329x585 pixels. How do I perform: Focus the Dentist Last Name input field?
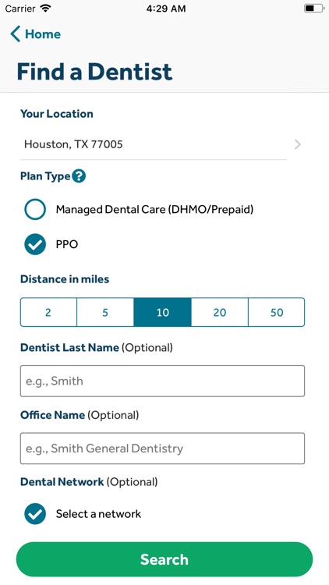(163, 381)
